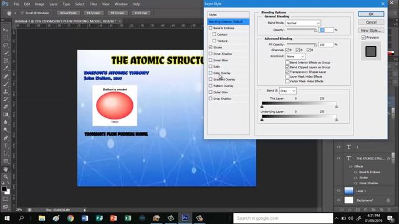Click Cancel in Layer Style dialog
Image resolution: width=399 pixels, height=224 pixels.
371,22
